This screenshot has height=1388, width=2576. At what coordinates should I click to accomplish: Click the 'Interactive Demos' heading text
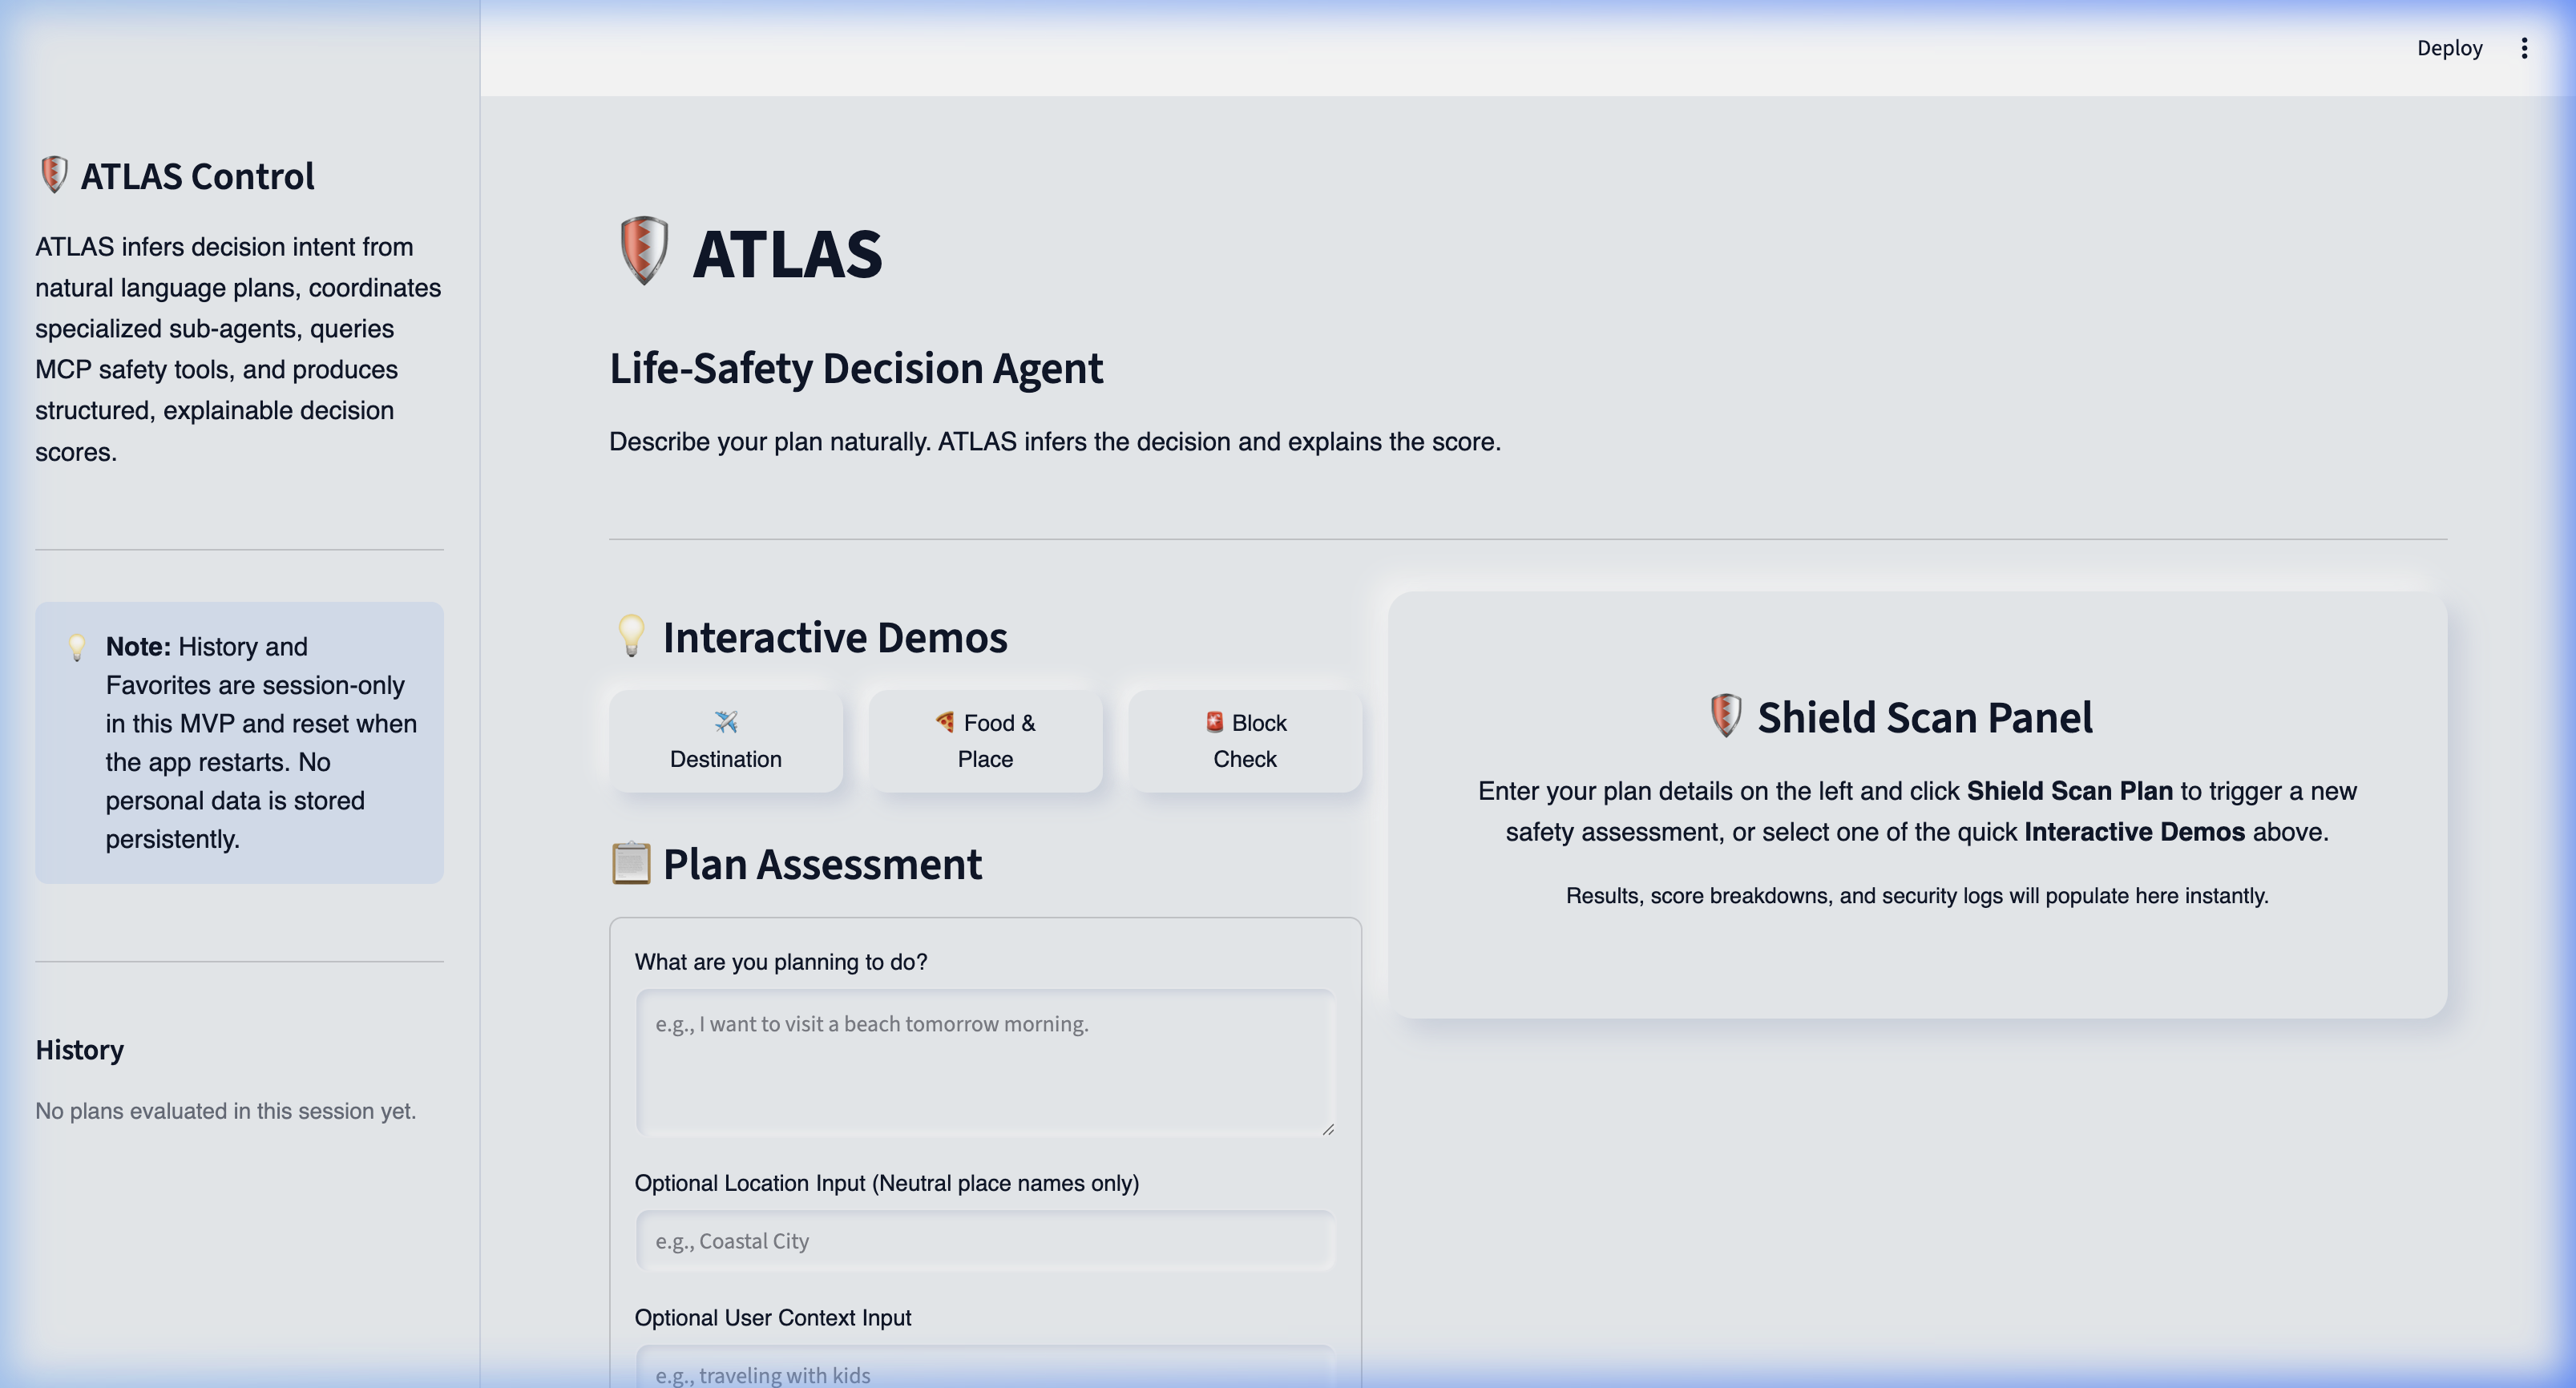pyautogui.click(x=835, y=637)
